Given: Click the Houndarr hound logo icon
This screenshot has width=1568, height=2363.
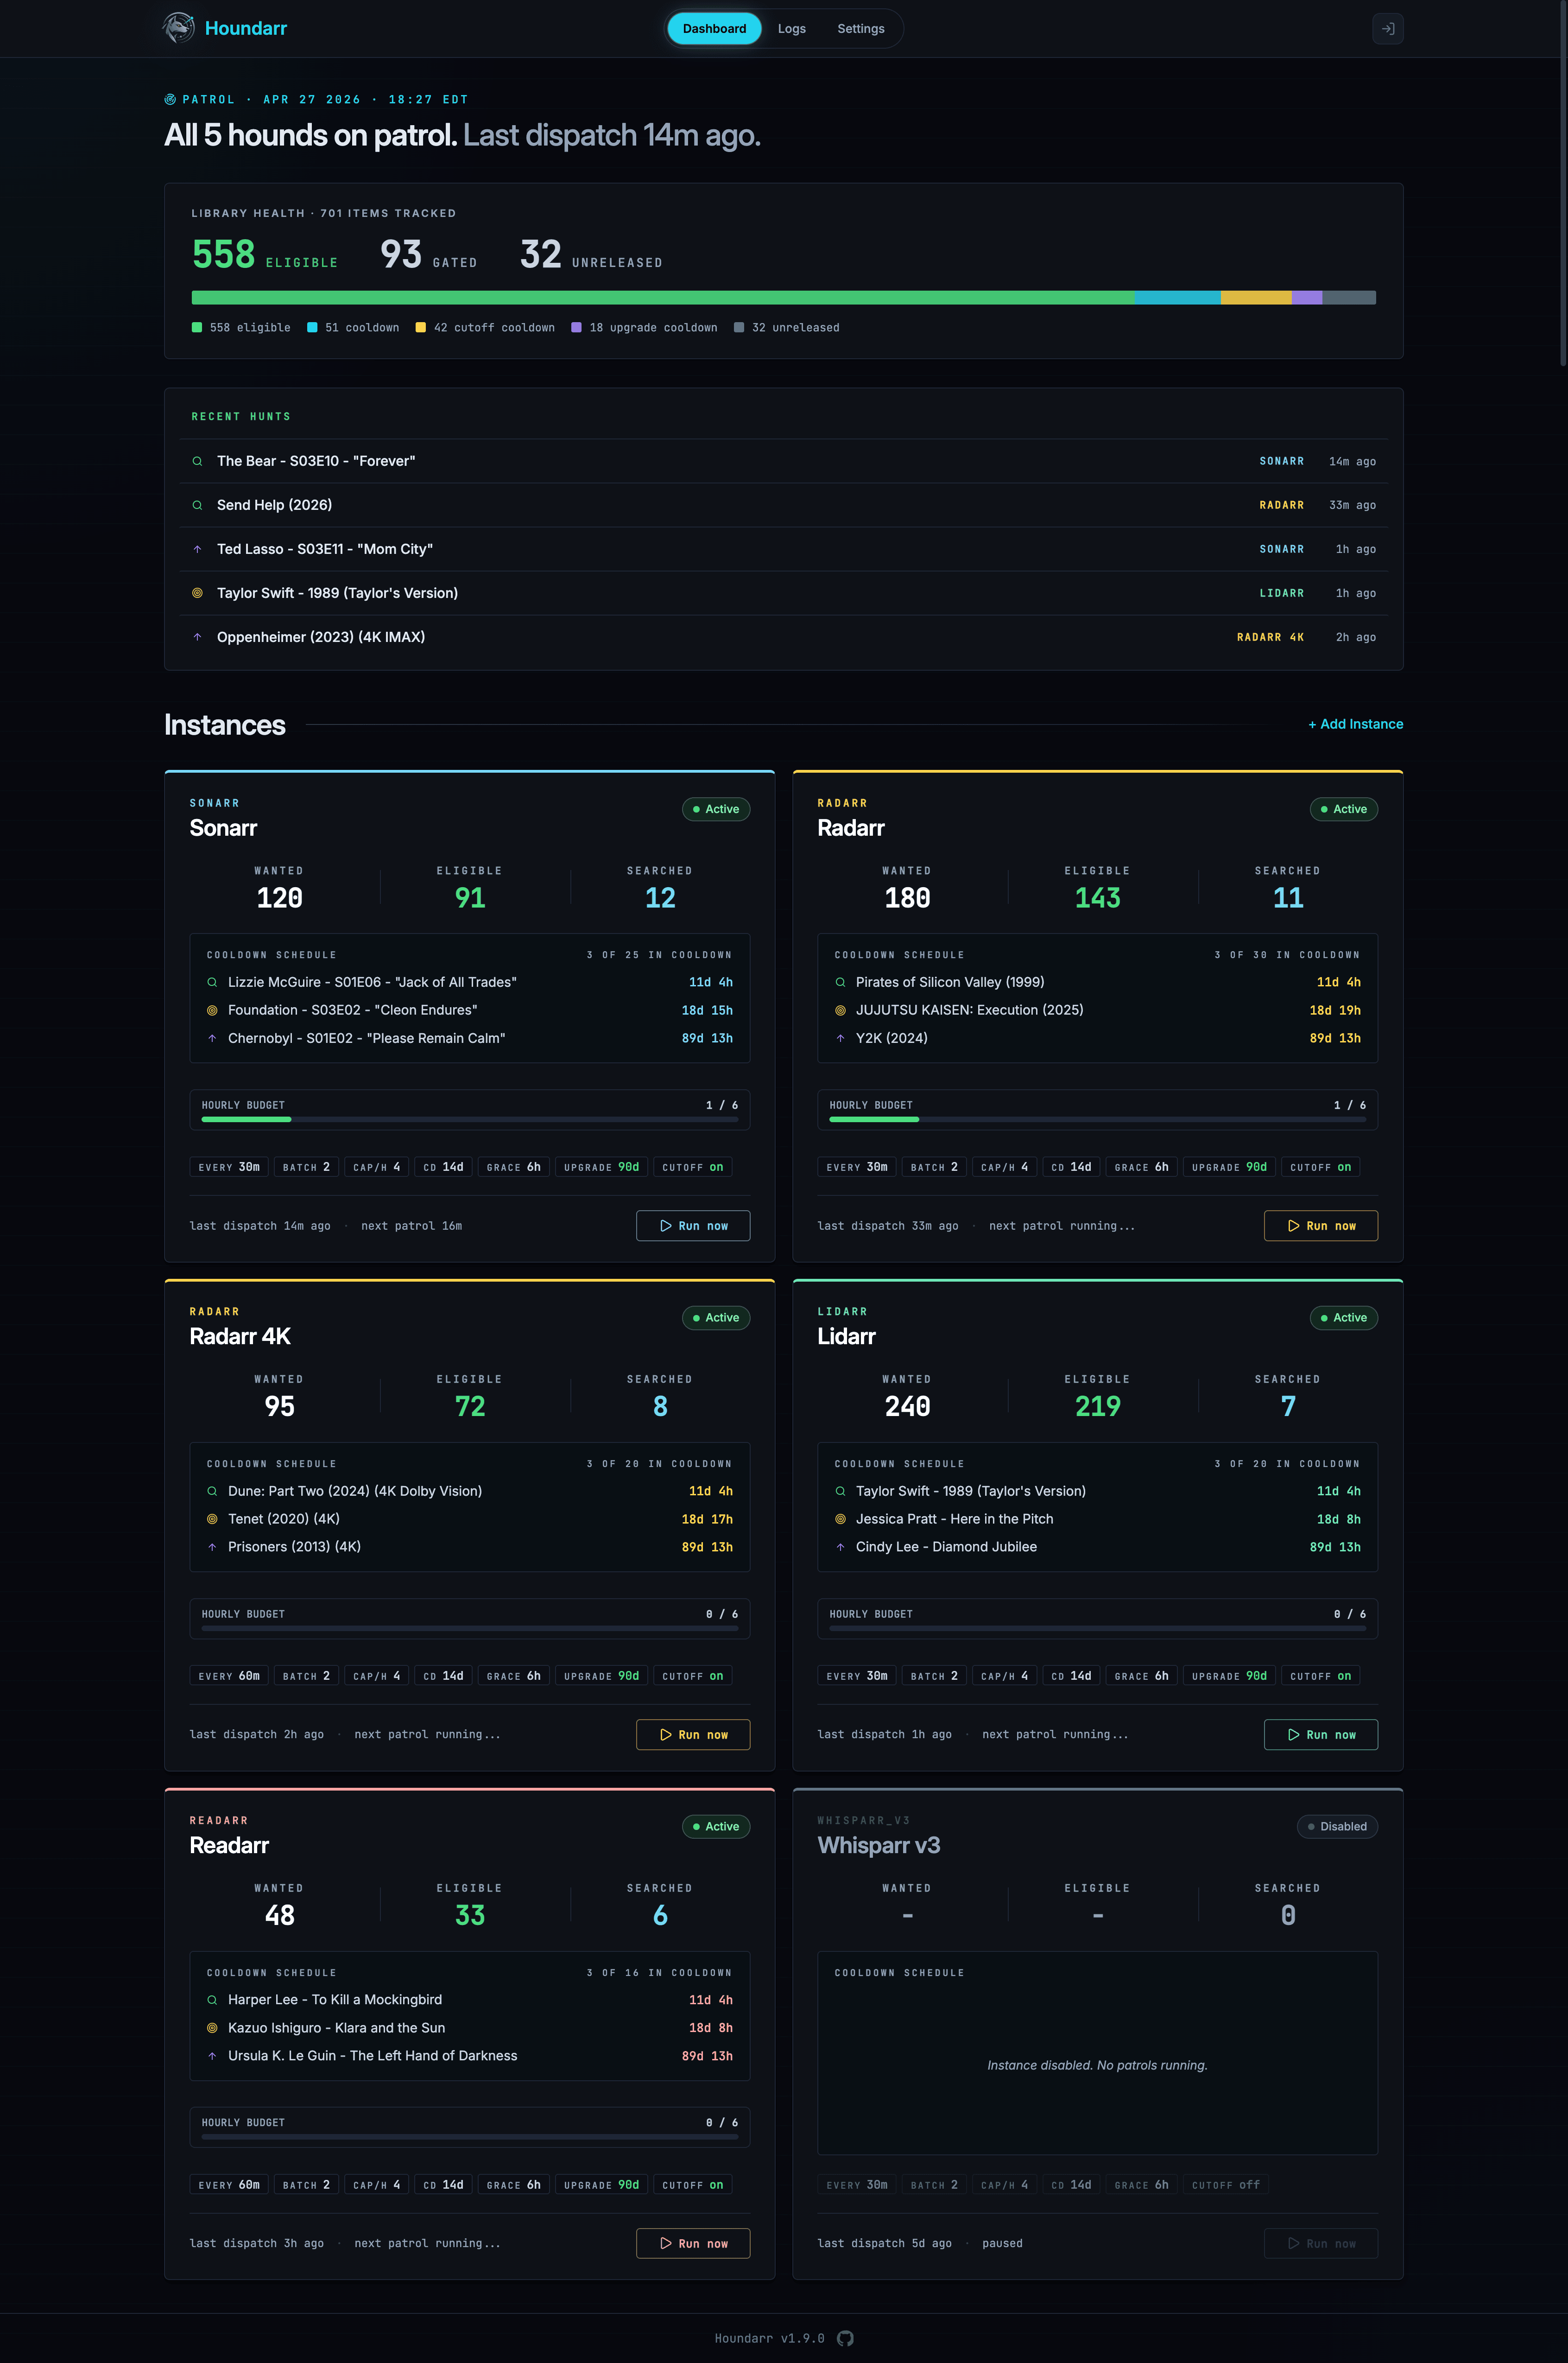Looking at the screenshot, I should point(179,28).
